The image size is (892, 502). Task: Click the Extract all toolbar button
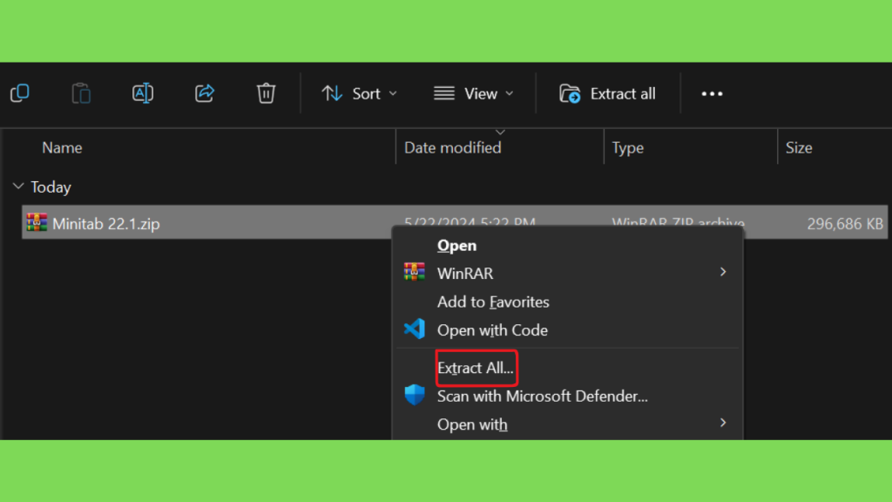(608, 93)
